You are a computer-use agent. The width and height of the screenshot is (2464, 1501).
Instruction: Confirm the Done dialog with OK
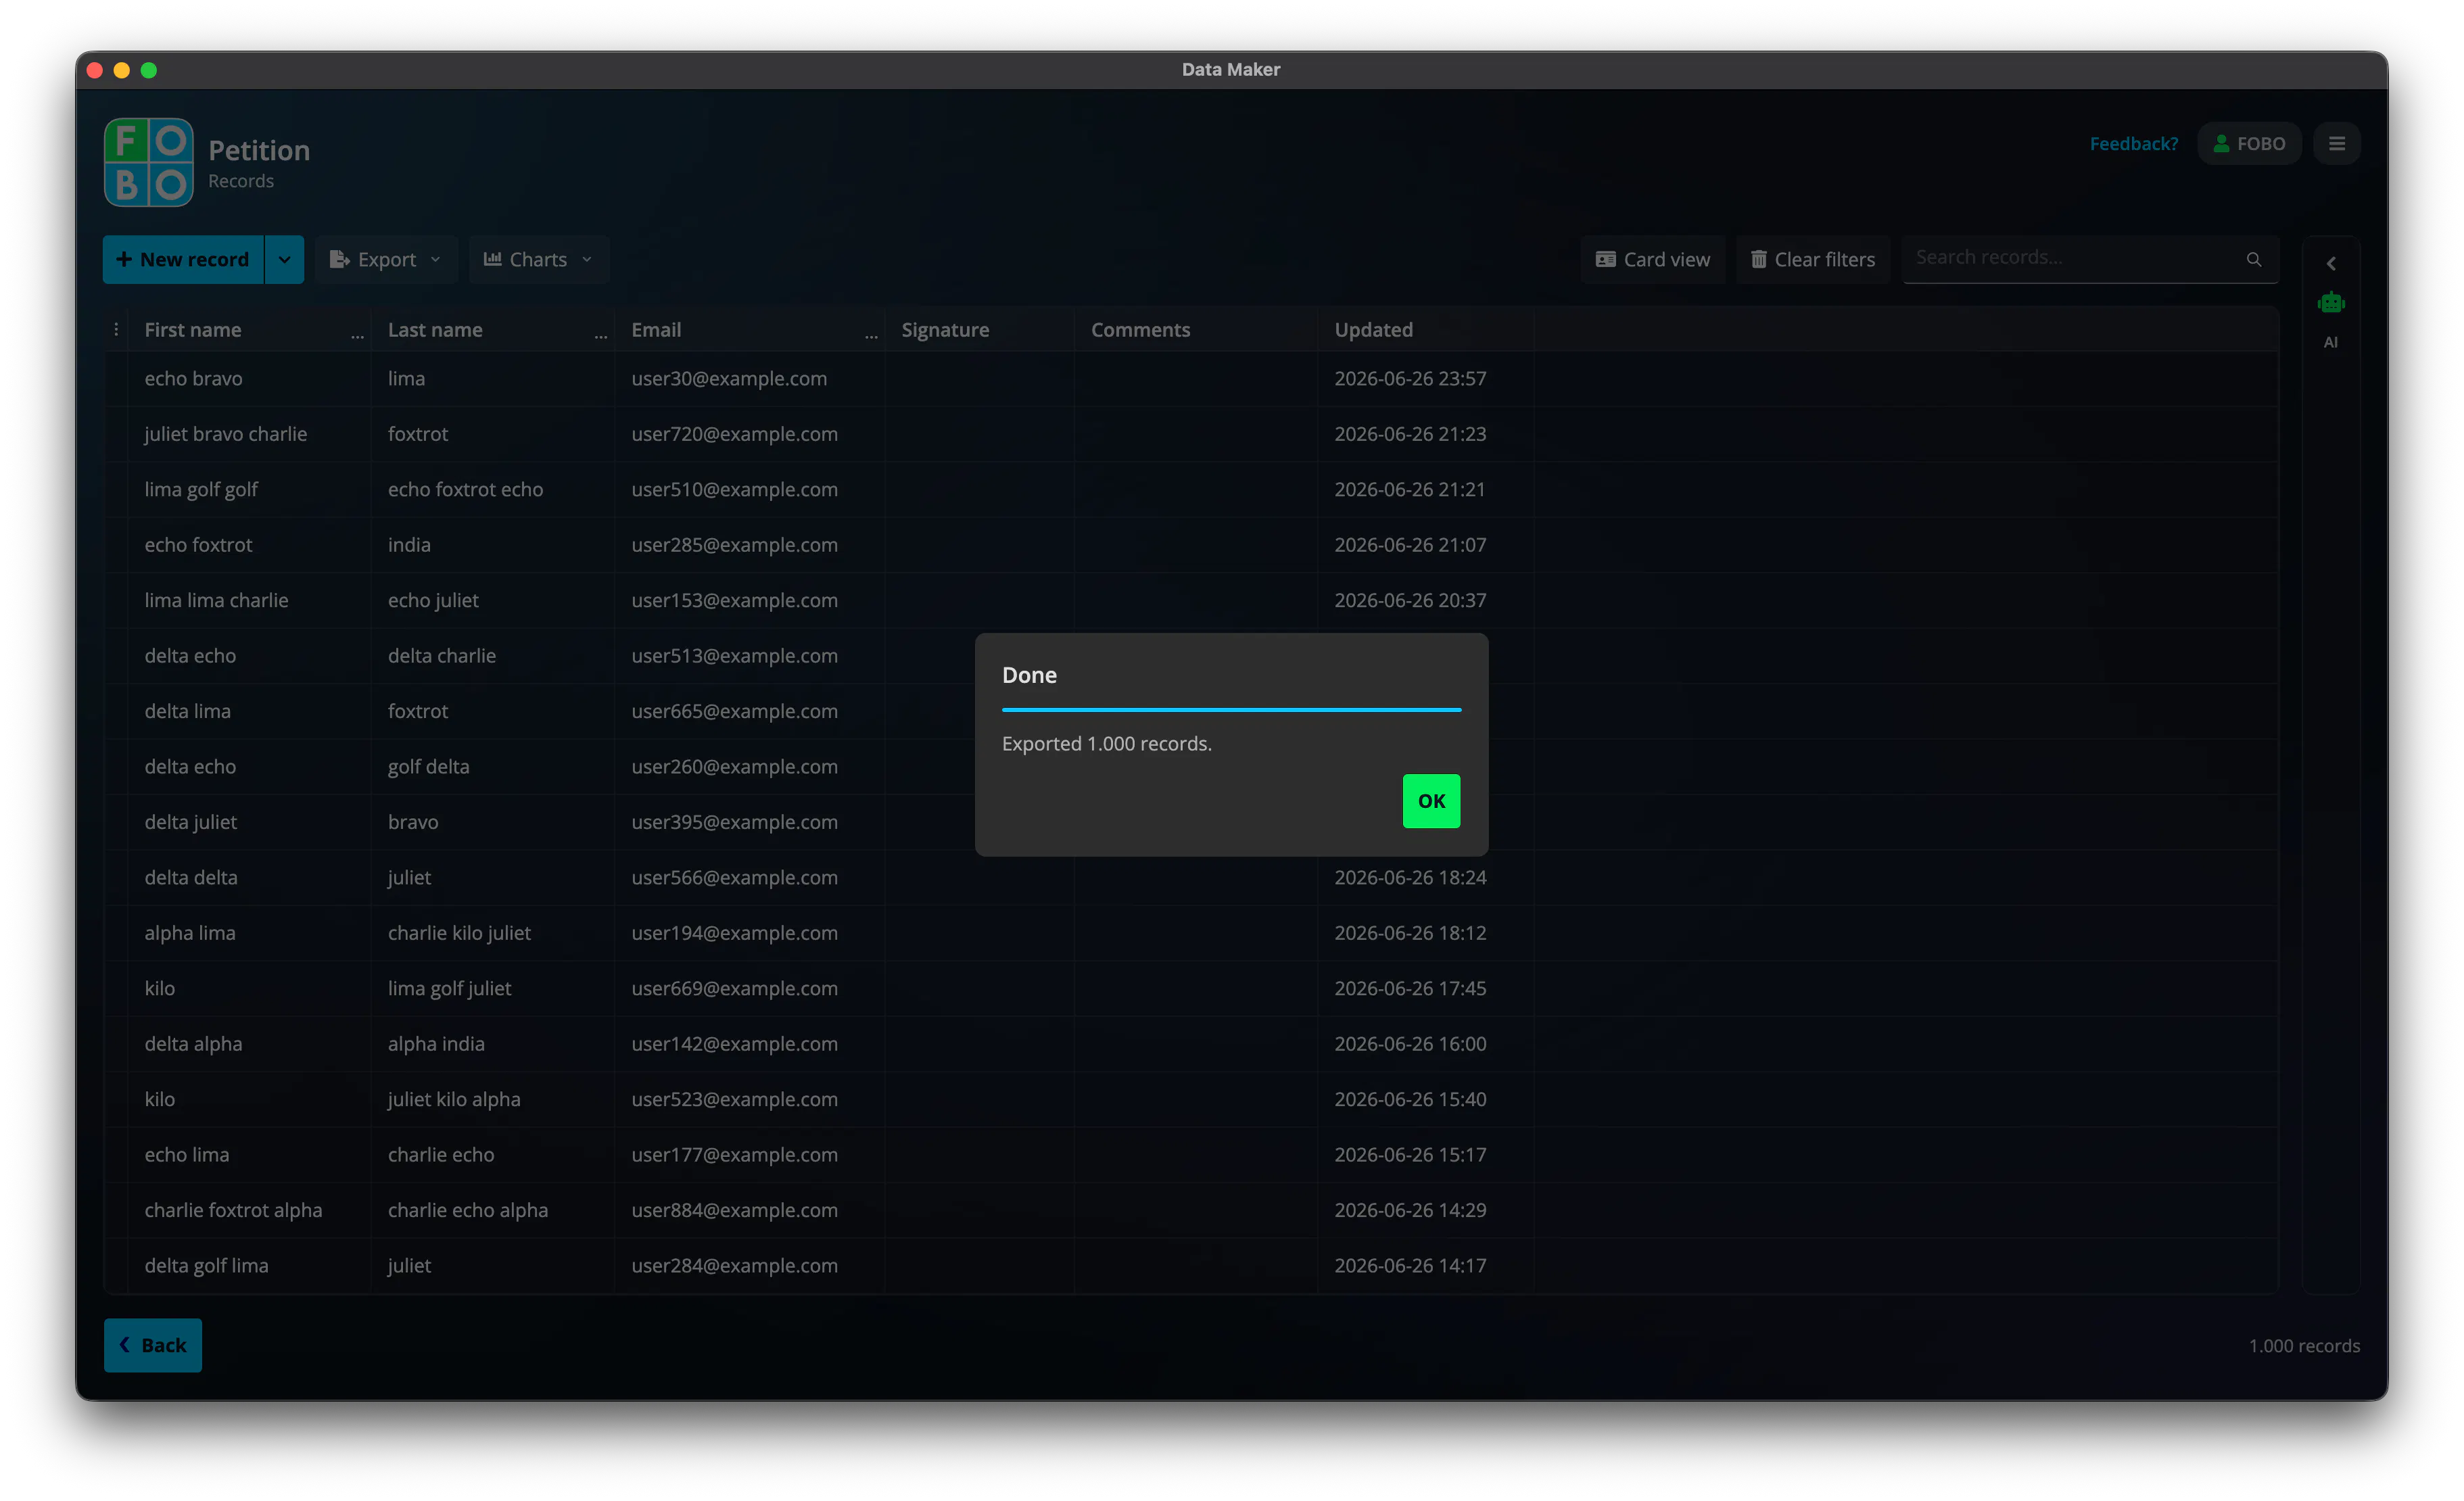tap(1431, 801)
